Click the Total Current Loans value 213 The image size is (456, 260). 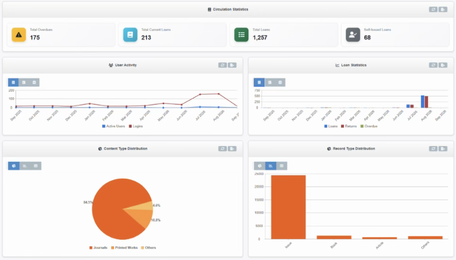[146, 38]
